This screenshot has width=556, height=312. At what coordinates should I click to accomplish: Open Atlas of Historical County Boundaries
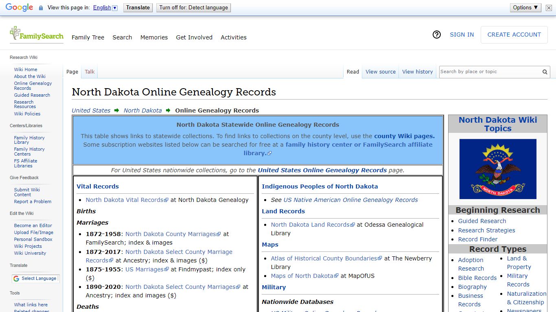327,258
